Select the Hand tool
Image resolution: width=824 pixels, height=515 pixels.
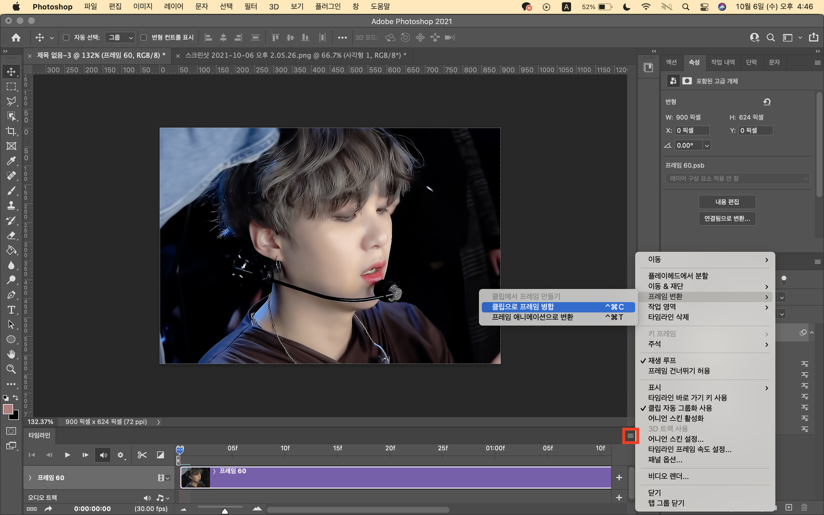pos(11,354)
